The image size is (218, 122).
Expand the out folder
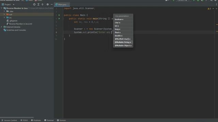coord(4,14)
